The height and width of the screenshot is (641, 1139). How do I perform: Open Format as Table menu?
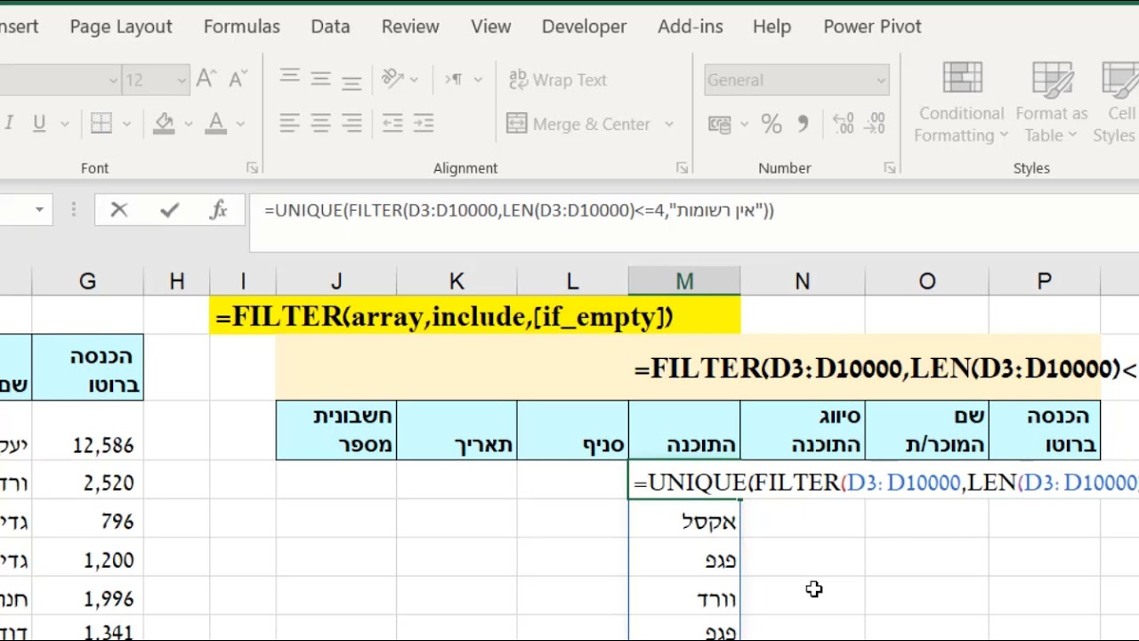pyautogui.click(x=1052, y=102)
